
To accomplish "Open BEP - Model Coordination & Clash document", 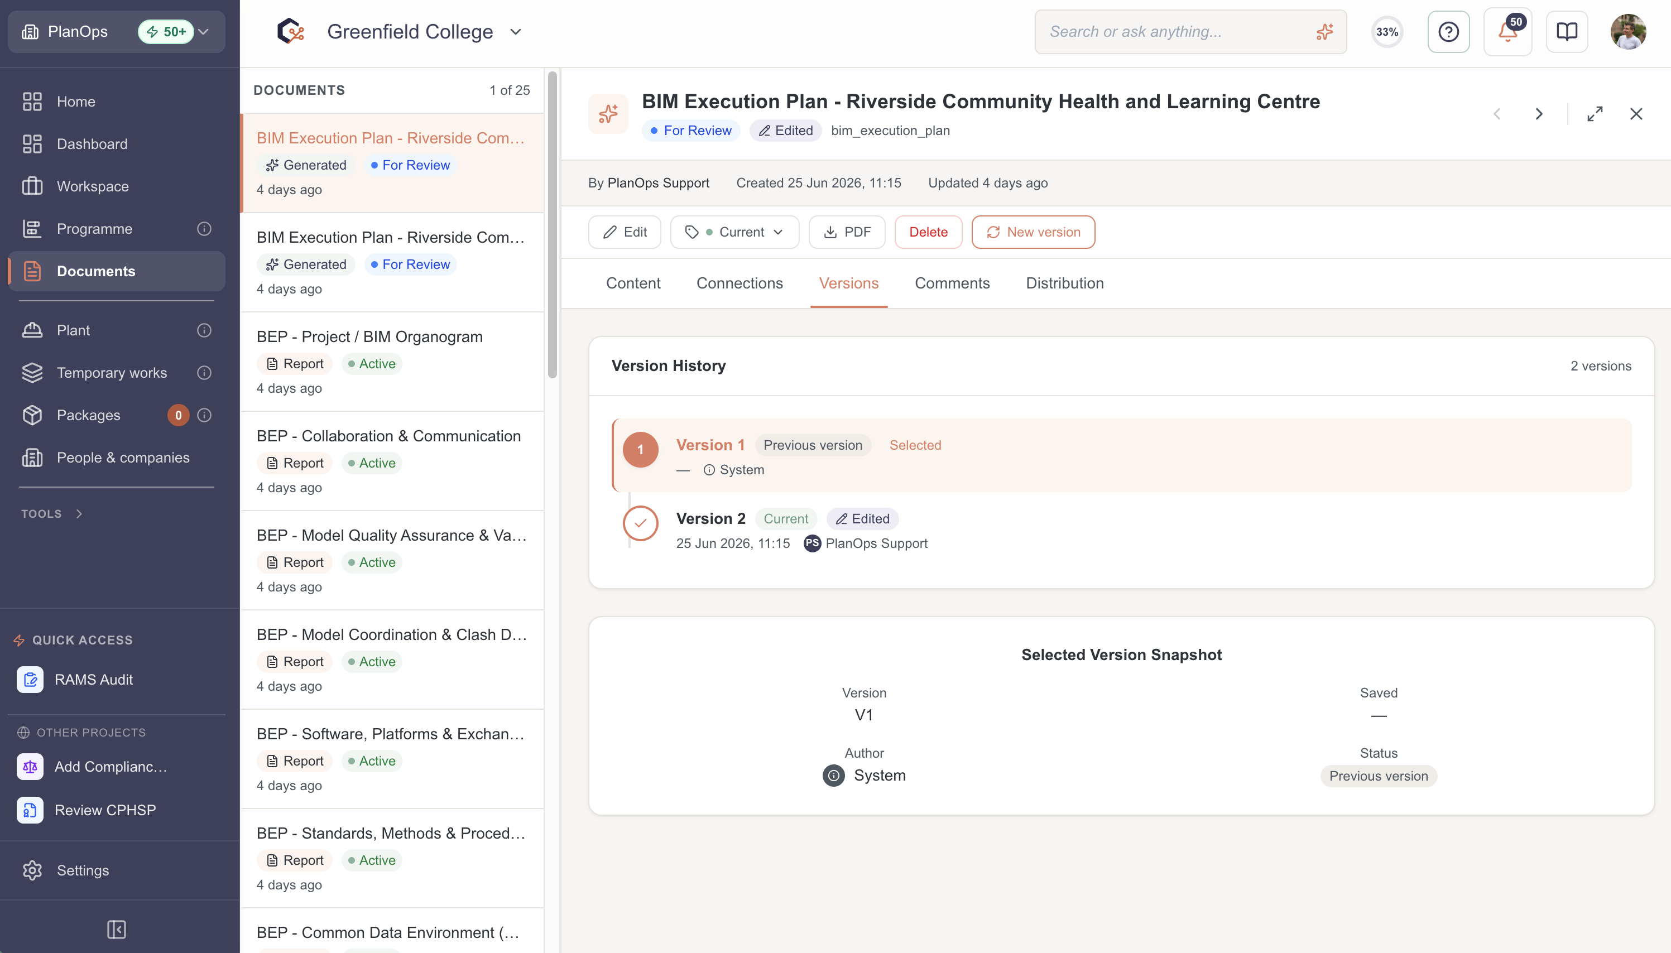I will pos(393,660).
